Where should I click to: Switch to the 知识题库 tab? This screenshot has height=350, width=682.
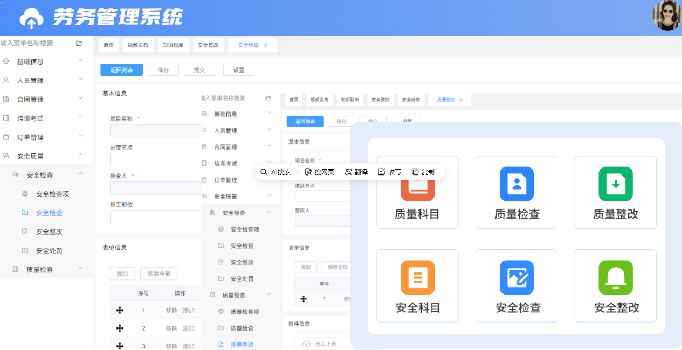click(x=173, y=45)
